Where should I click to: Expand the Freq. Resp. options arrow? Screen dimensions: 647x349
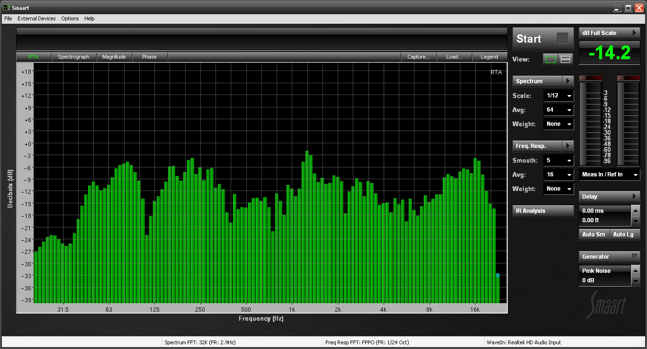(x=567, y=146)
